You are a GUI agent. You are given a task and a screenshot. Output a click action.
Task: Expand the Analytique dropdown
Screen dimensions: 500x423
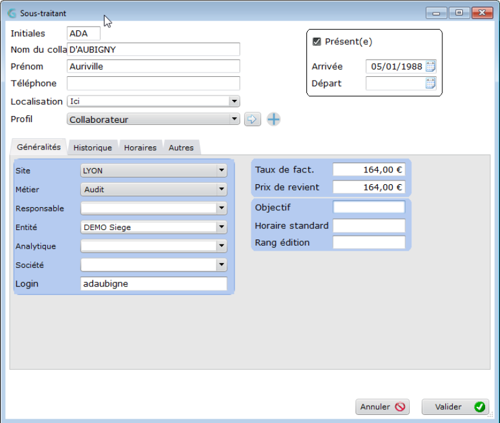point(221,246)
